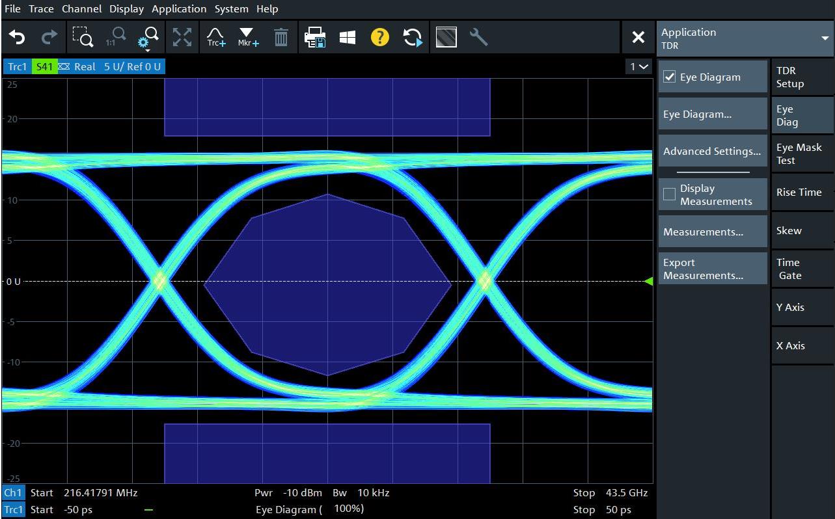Add a new trace with Trc+
Viewport: 835px width, 519px height.
pos(216,38)
